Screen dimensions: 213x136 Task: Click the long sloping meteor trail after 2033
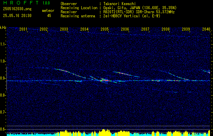coord(70,73)
